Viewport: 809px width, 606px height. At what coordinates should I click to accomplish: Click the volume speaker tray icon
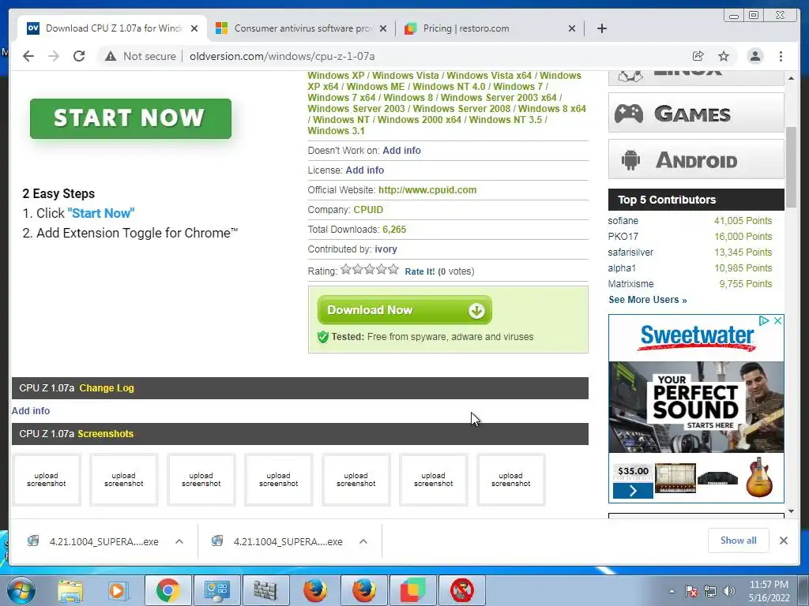(729, 591)
